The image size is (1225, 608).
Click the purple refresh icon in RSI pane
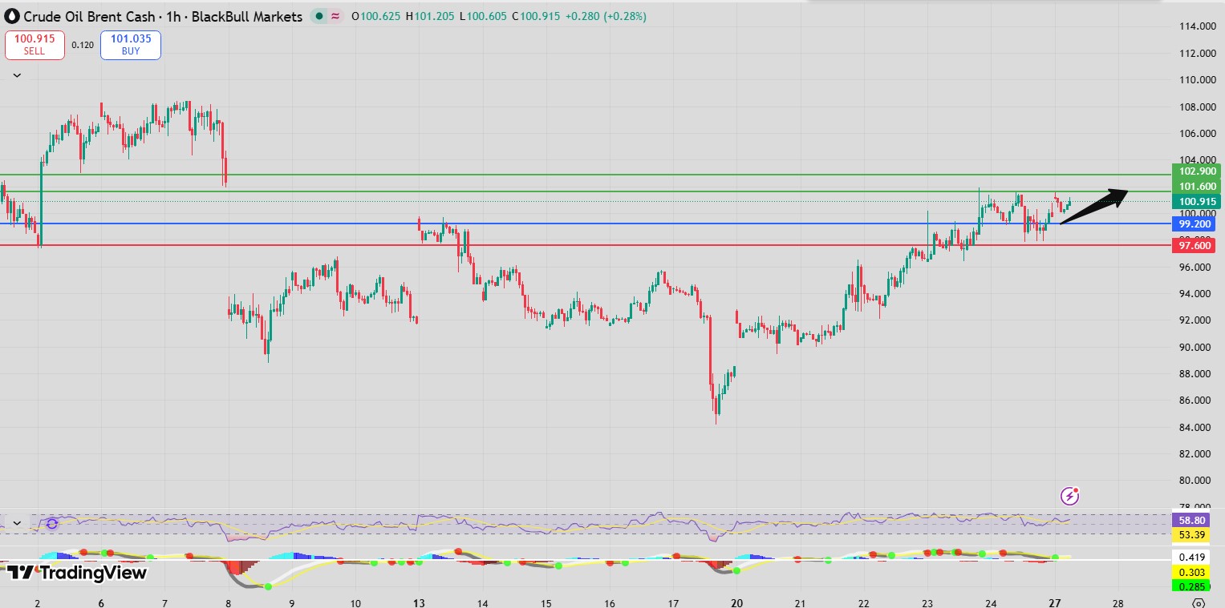pos(52,523)
